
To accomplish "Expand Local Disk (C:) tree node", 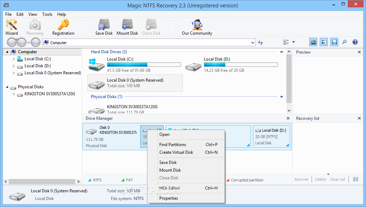I will tap(14, 59).
